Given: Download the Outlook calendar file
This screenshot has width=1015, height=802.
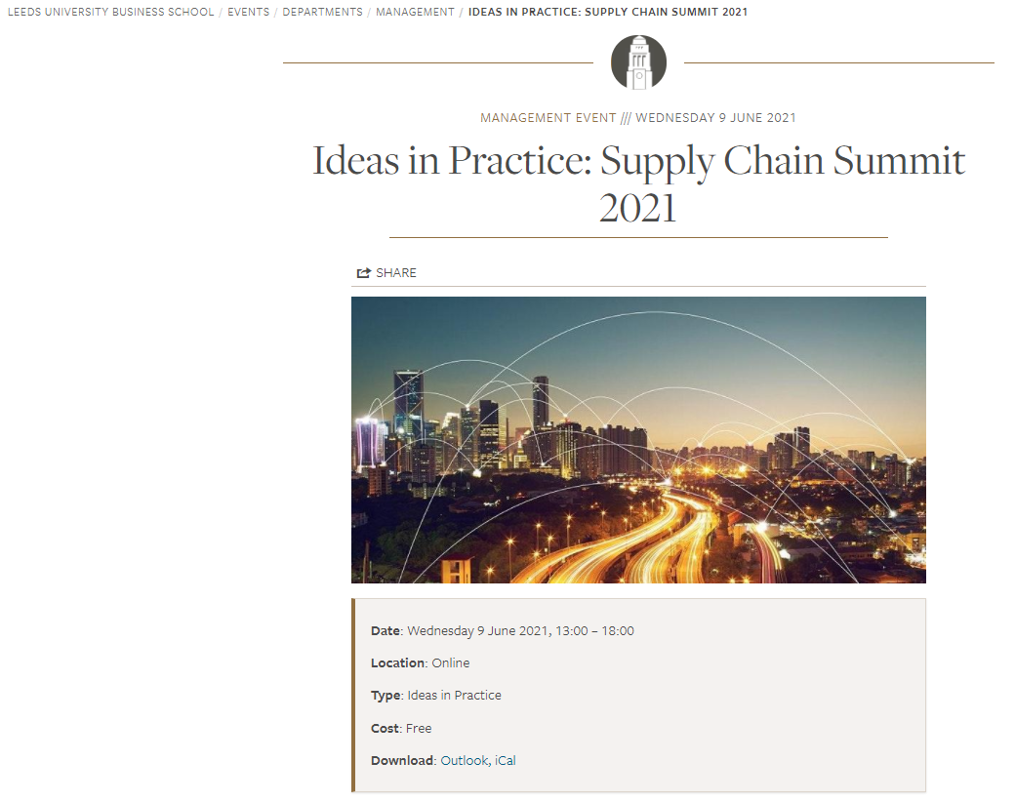Looking at the screenshot, I should coord(464,760).
